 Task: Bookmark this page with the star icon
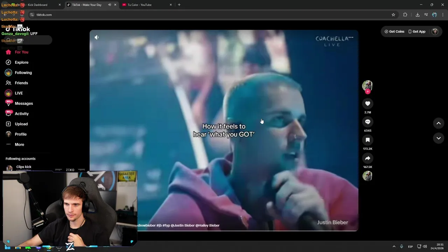pos(393,15)
